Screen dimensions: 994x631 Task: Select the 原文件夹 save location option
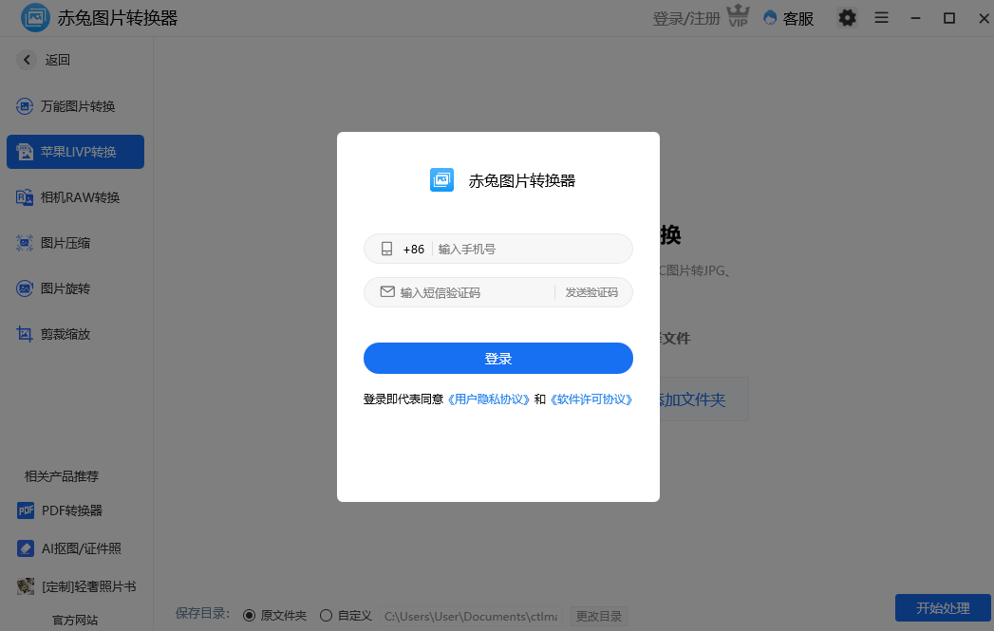(x=248, y=615)
